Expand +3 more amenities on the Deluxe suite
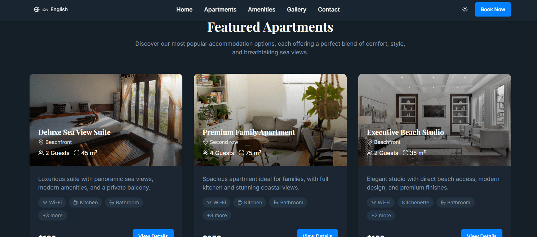 coord(53,215)
